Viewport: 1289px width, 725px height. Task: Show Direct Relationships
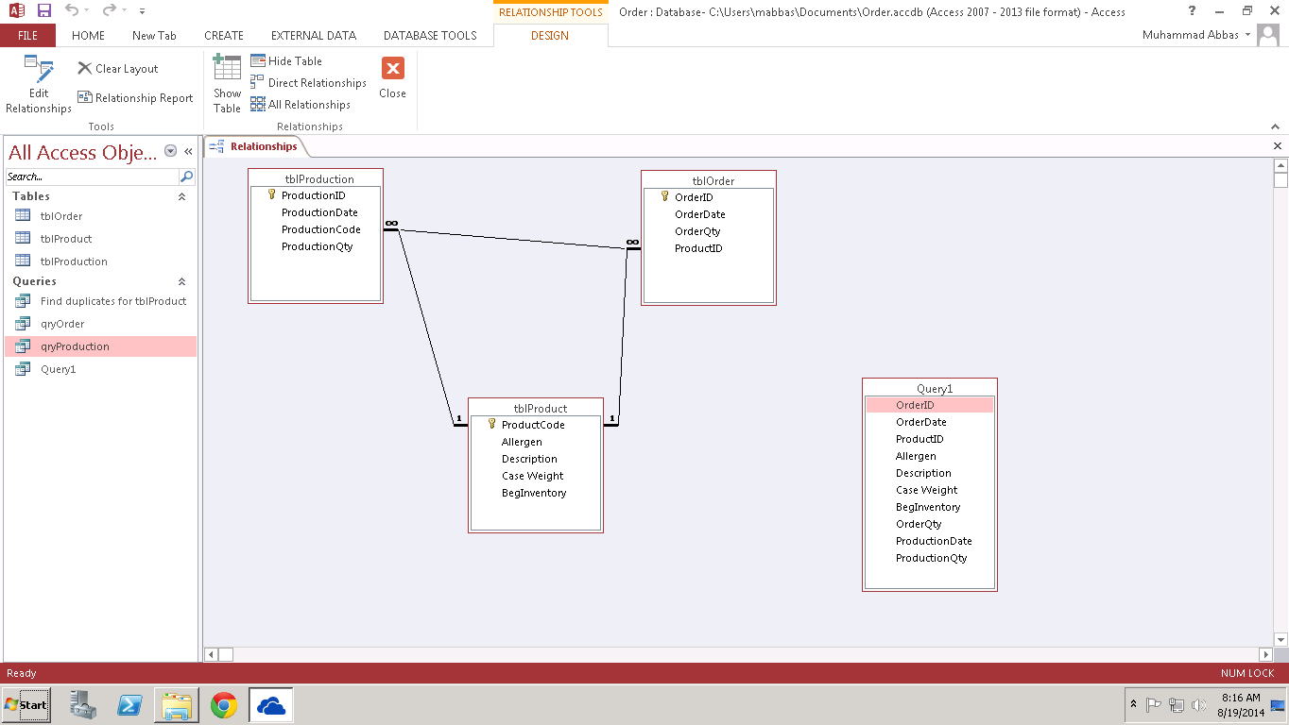coord(308,83)
